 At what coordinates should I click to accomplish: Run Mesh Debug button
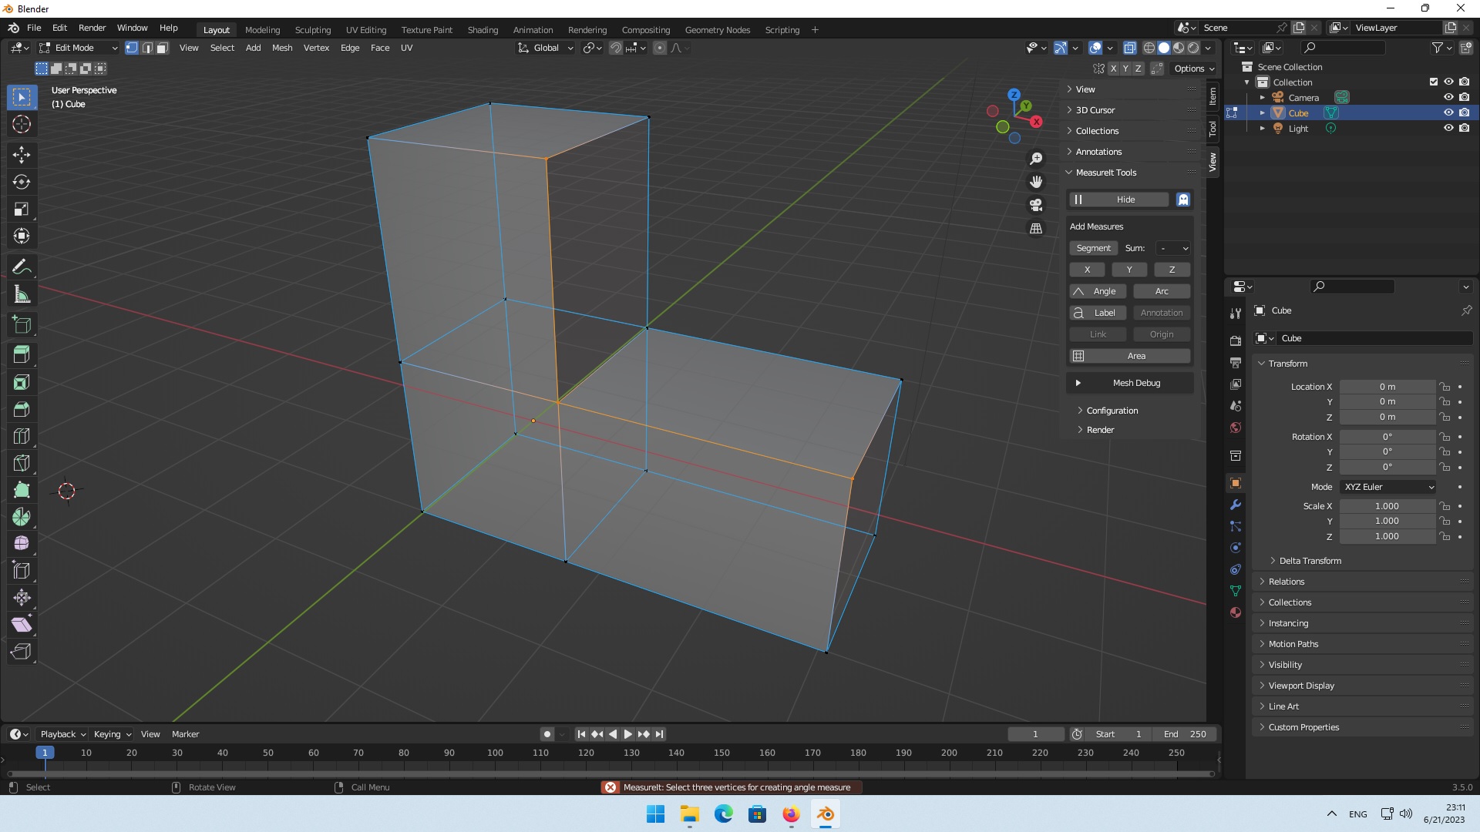(x=1130, y=383)
